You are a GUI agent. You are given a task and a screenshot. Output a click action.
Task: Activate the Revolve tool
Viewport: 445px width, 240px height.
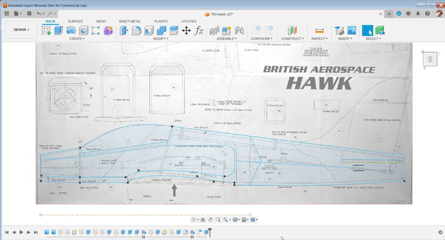71,30
